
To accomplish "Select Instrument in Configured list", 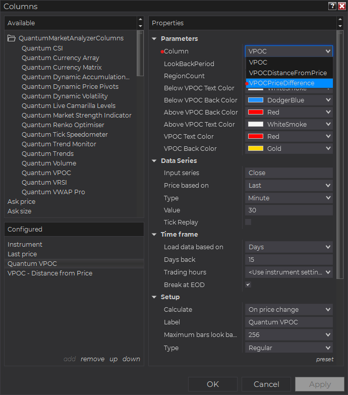I will tap(25, 245).
